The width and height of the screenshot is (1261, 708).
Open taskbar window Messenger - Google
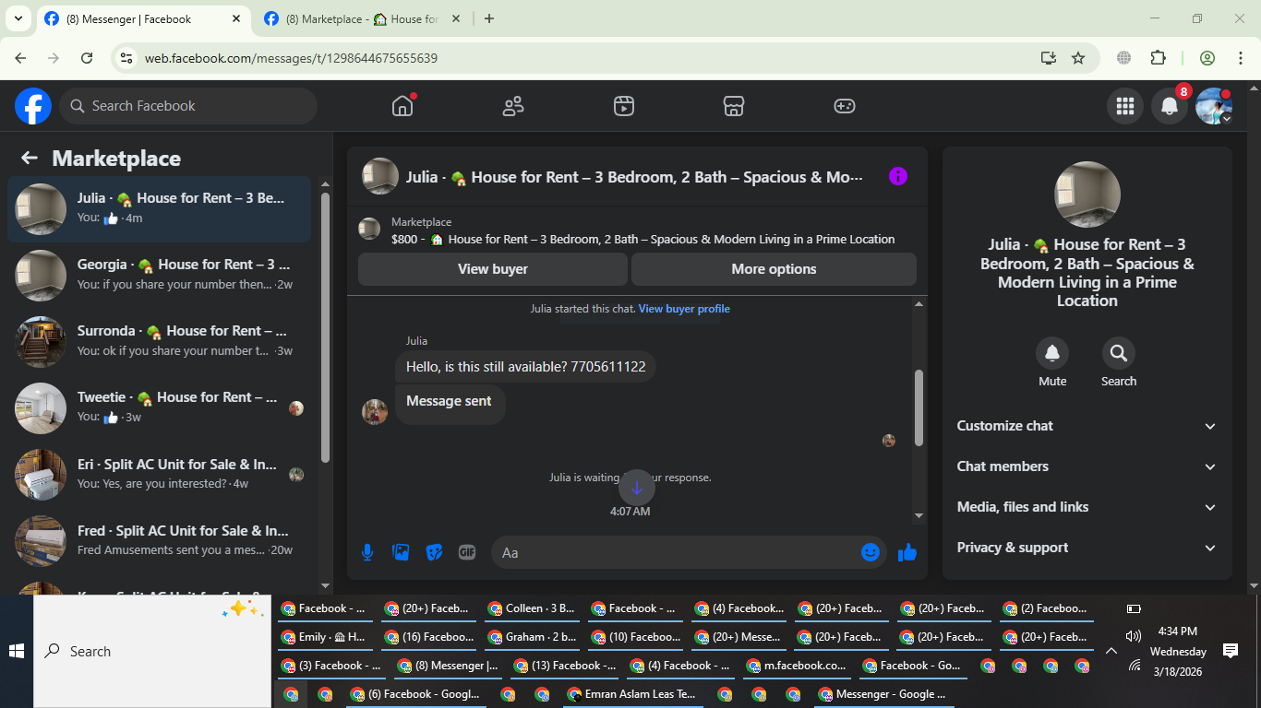884,694
